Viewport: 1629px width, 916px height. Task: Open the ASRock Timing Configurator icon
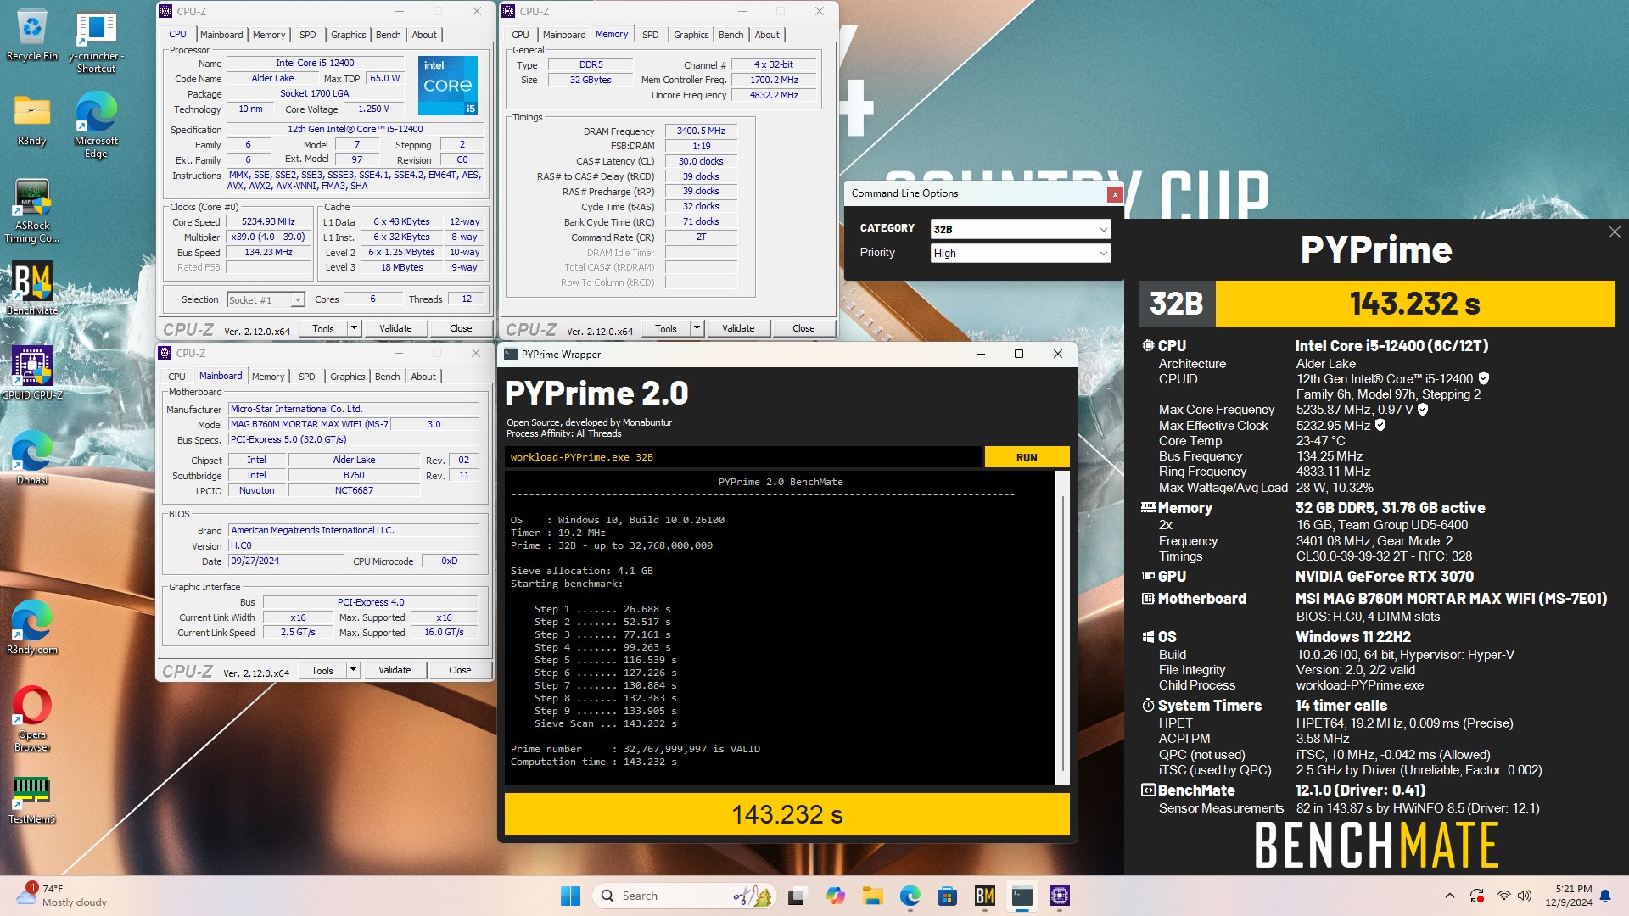pos(32,211)
